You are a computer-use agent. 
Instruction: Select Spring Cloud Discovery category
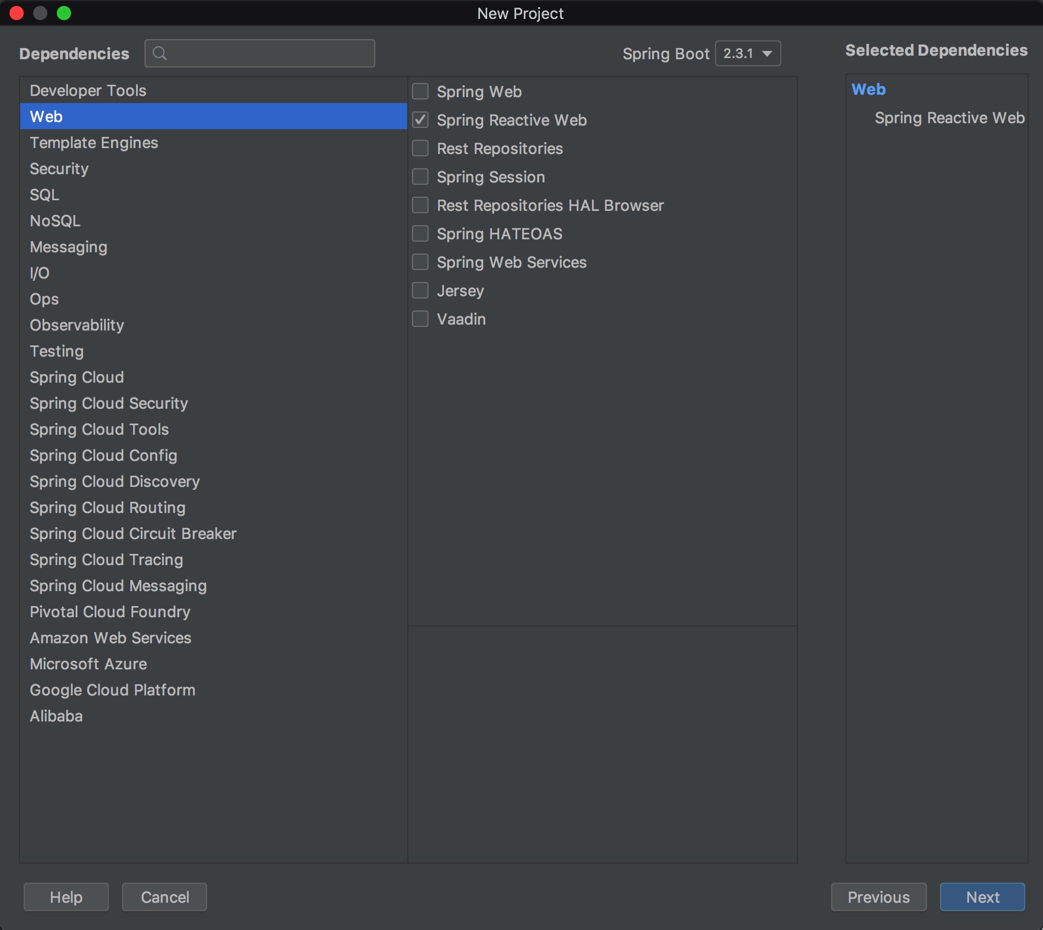[214, 482]
